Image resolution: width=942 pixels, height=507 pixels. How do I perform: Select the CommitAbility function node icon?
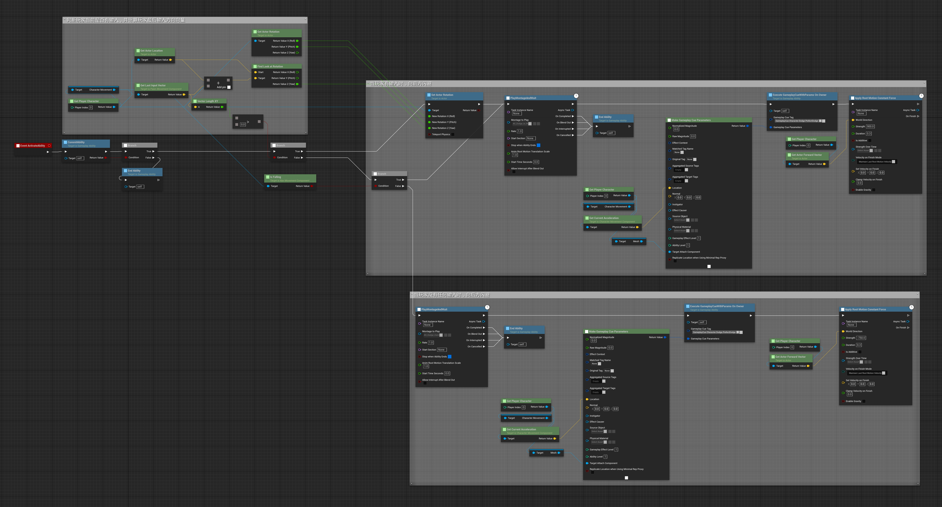point(65,142)
